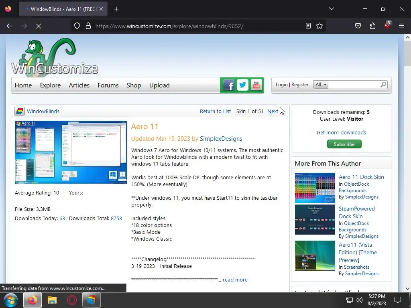
Task: Open the Aero11 Vista Edition thumbnail
Action: coord(315,255)
